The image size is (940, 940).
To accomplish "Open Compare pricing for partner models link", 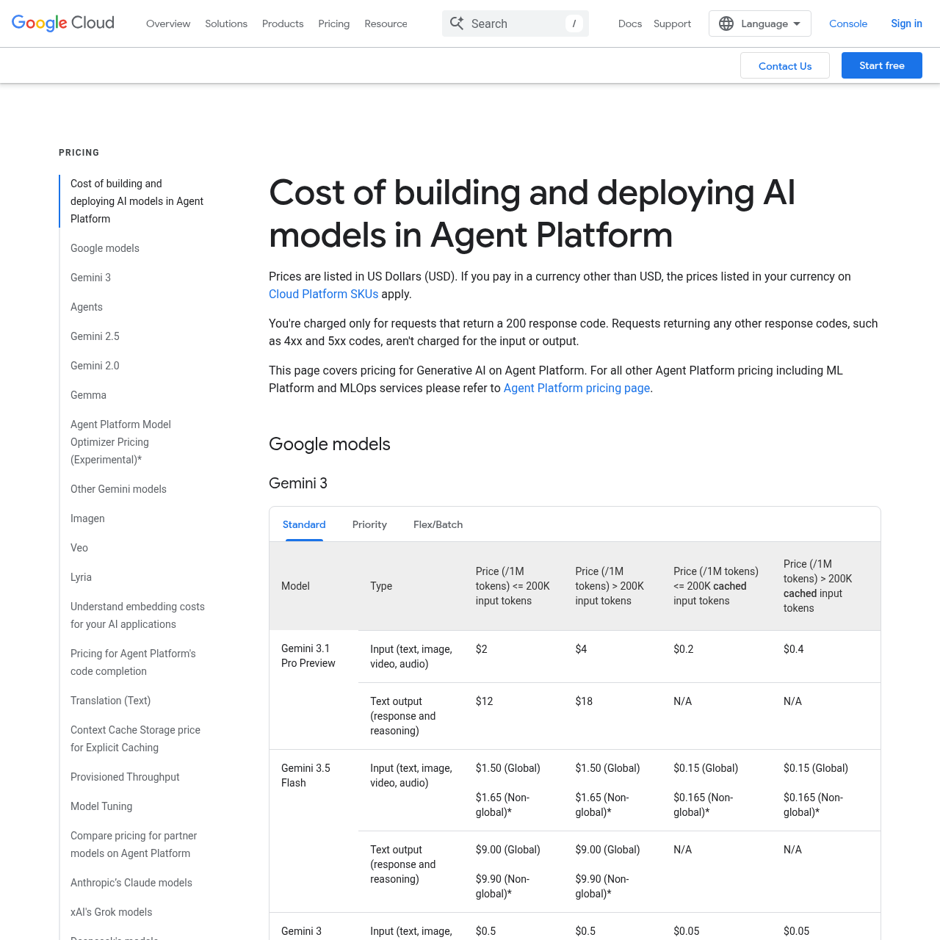I will pos(134,845).
